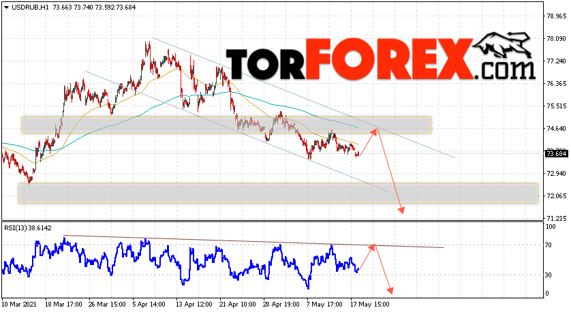Select the RSI(13) 38.6142 indicator label
Viewport: 571px width, 312px height.
(x=28, y=228)
